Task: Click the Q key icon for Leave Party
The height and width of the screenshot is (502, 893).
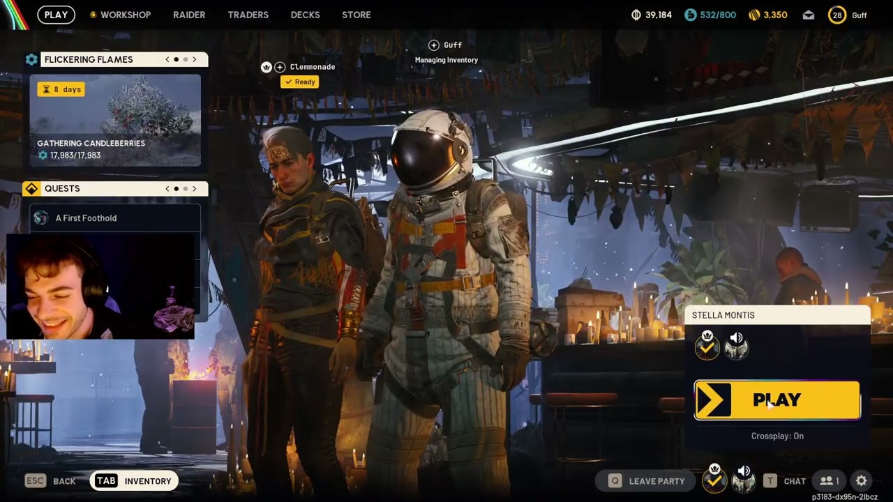Action: [x=615, y=480]
